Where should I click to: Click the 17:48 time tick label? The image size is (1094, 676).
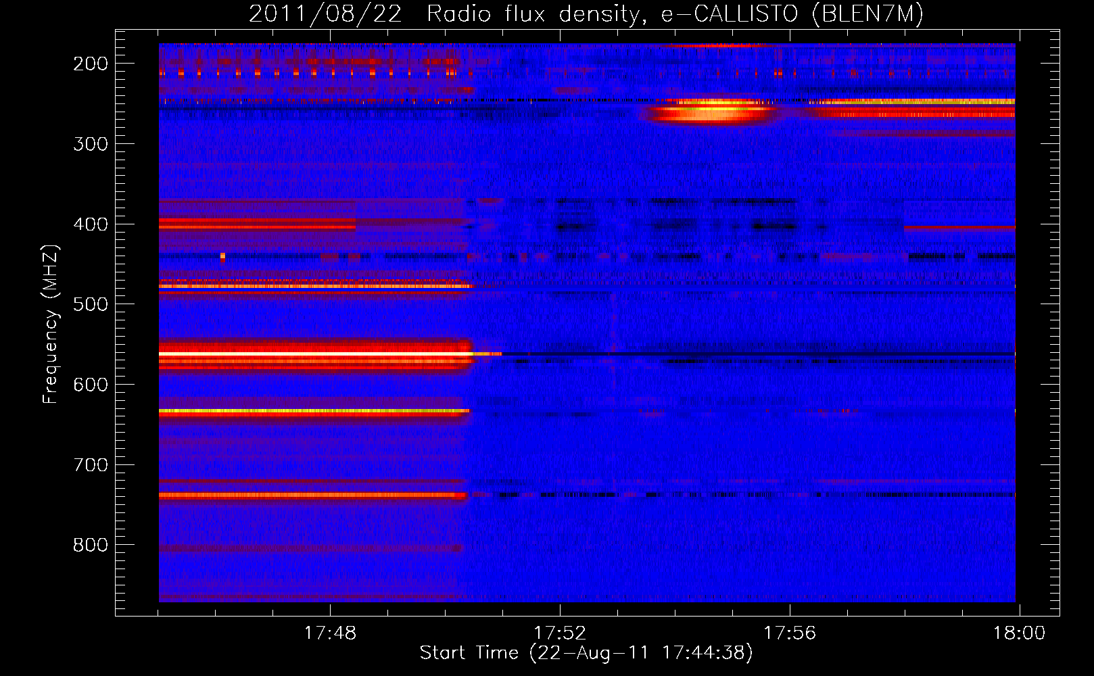coord(330,633)
